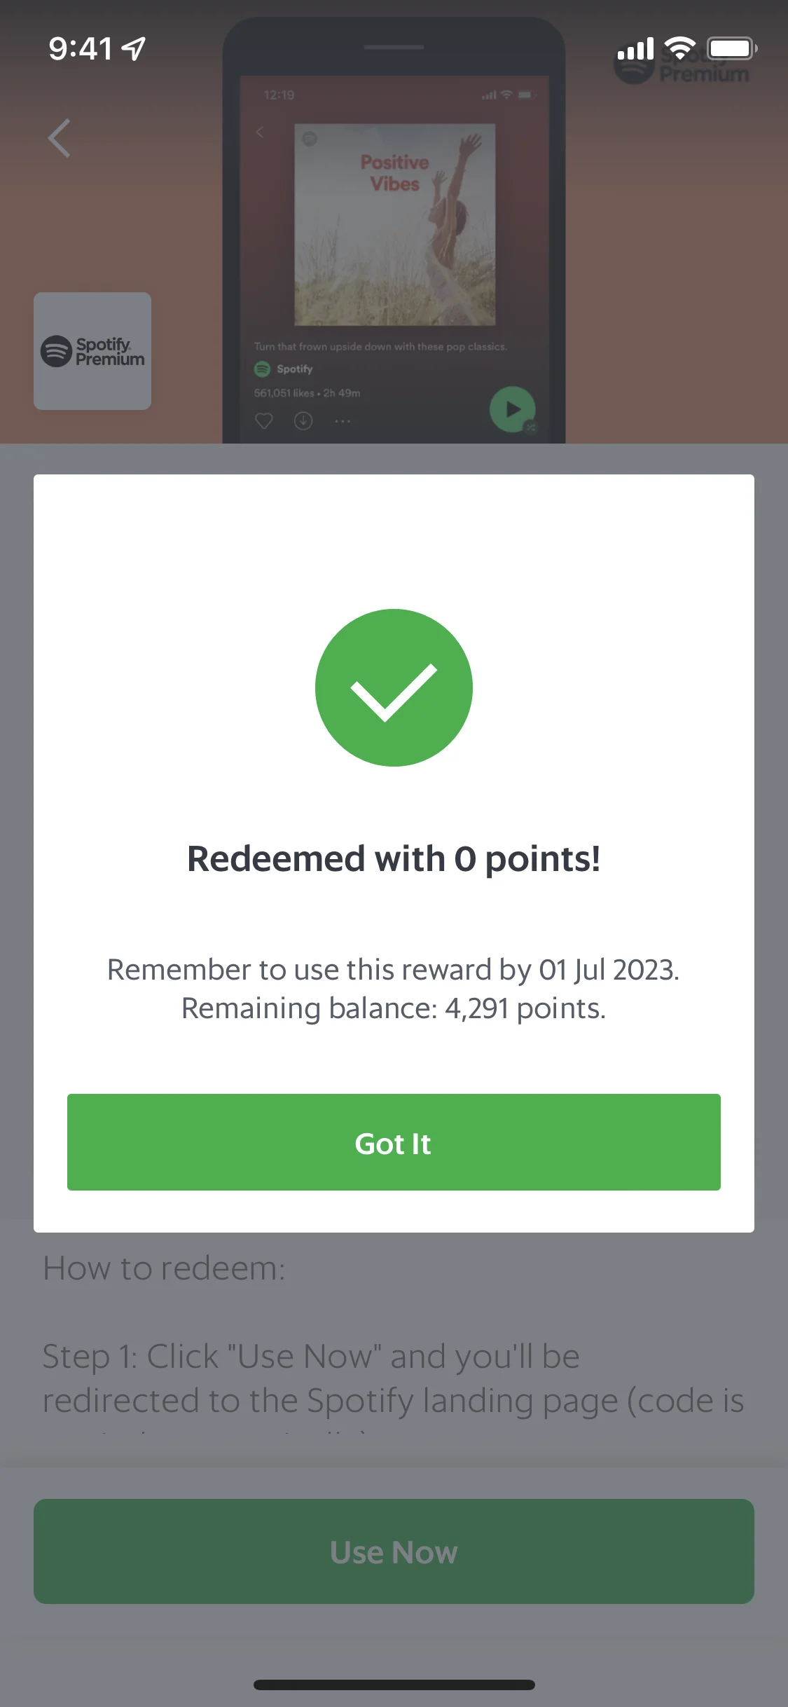This screenshot has height=1707, width=788.
Task: Open the playlist ellipsis options menu
Action: [341, 420]
